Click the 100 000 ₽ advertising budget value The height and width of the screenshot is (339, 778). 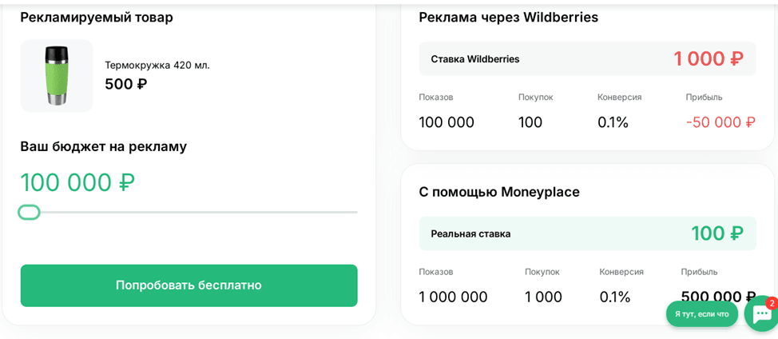tap(77, 182)
